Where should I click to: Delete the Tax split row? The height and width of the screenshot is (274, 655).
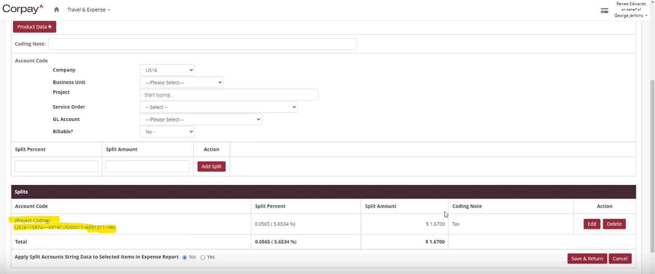[x=614, y=224]
